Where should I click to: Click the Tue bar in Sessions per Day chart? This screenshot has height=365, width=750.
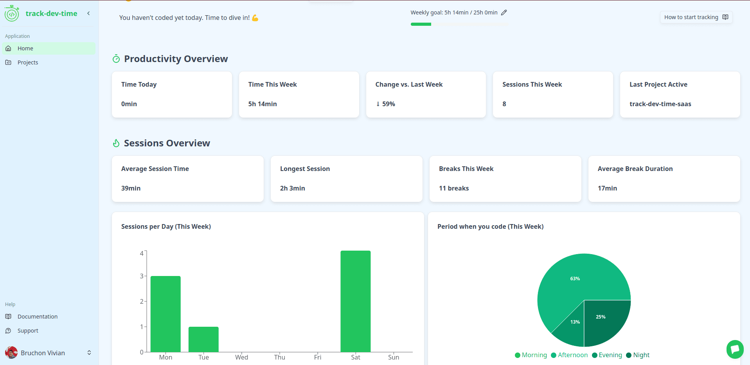(203, 339)
